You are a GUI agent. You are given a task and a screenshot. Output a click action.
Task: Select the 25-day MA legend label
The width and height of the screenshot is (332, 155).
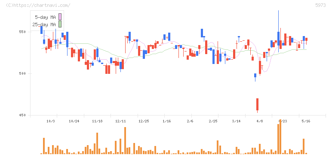point(44,24)
